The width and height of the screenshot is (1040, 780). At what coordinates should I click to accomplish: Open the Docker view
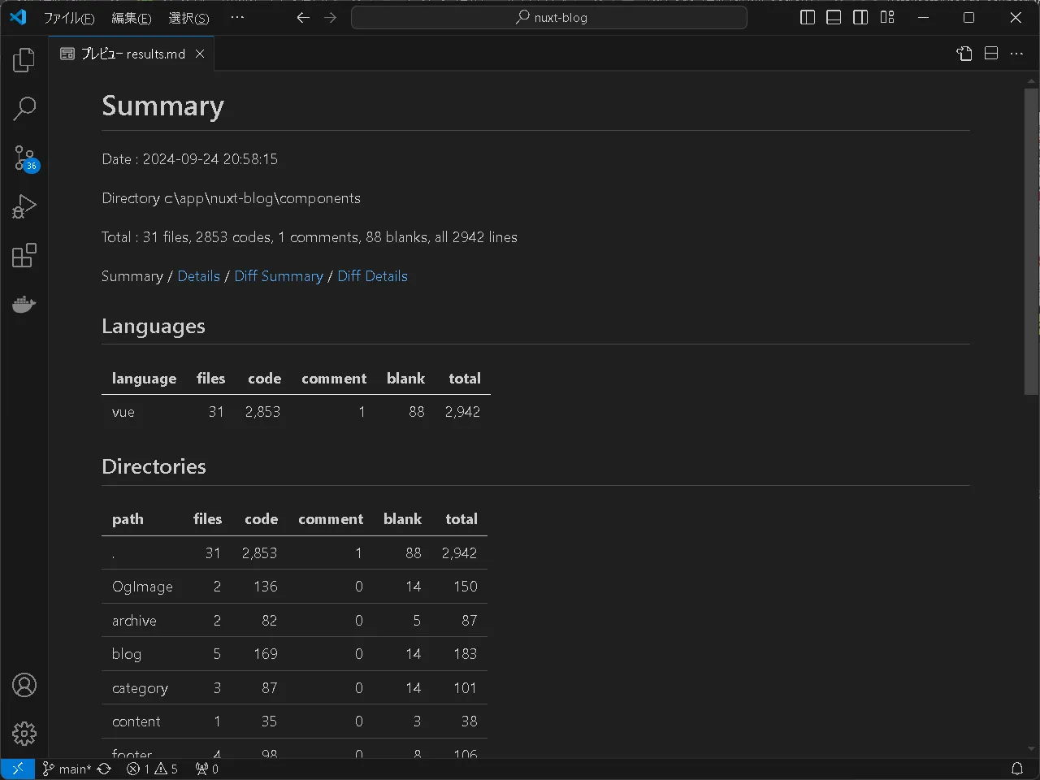24,304
